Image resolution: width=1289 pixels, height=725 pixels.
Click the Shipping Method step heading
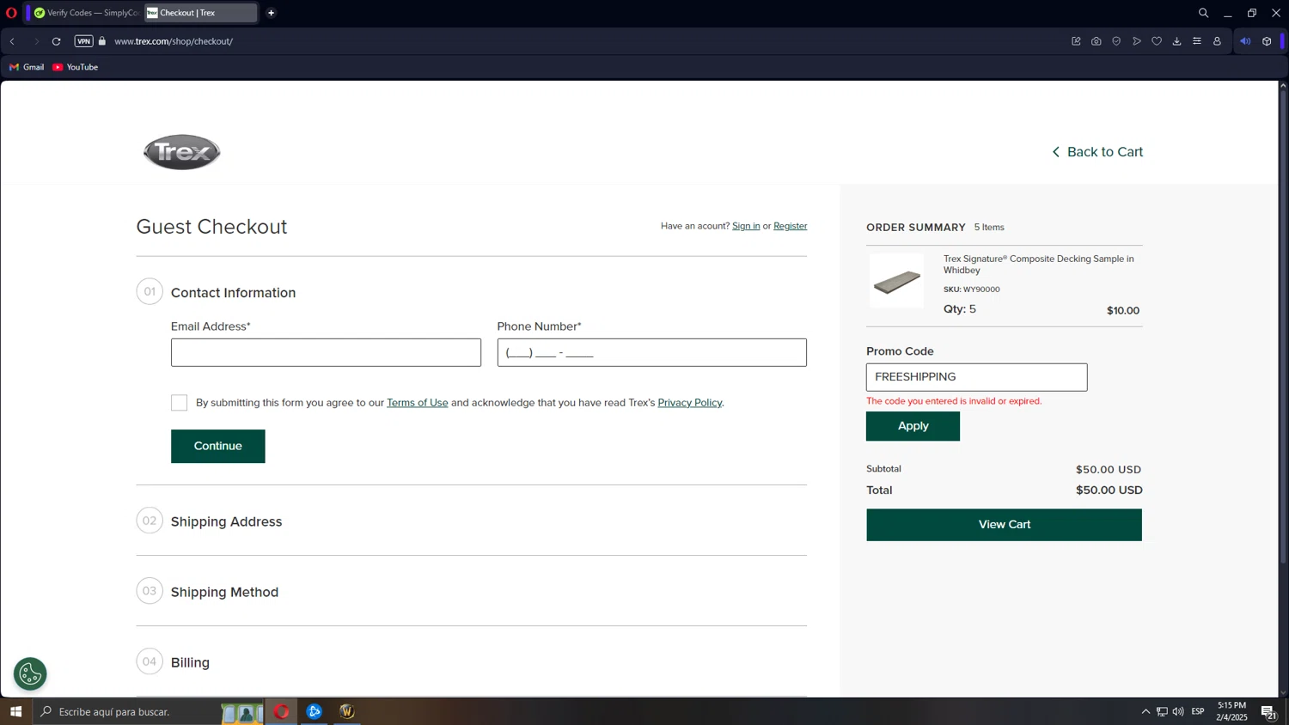click(224, 592)
